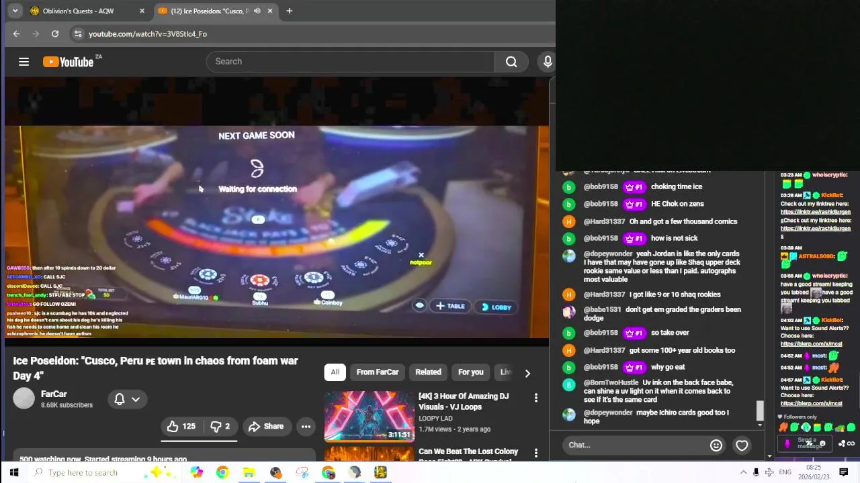Image resolution: width=860 pixels, height=483 pixels.
Task: Jump chat to latest with down arrow
Action: click(x=760, y=425)
